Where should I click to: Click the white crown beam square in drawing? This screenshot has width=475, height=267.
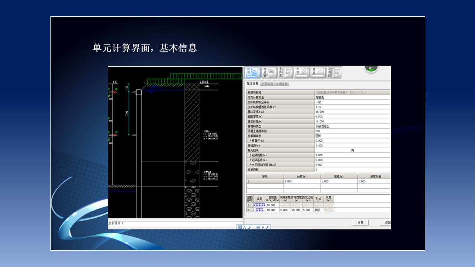pos(139,92)
